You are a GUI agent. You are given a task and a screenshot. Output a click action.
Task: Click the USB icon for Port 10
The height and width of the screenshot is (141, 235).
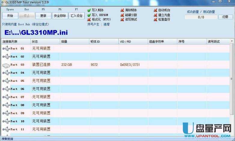(6, 121)
